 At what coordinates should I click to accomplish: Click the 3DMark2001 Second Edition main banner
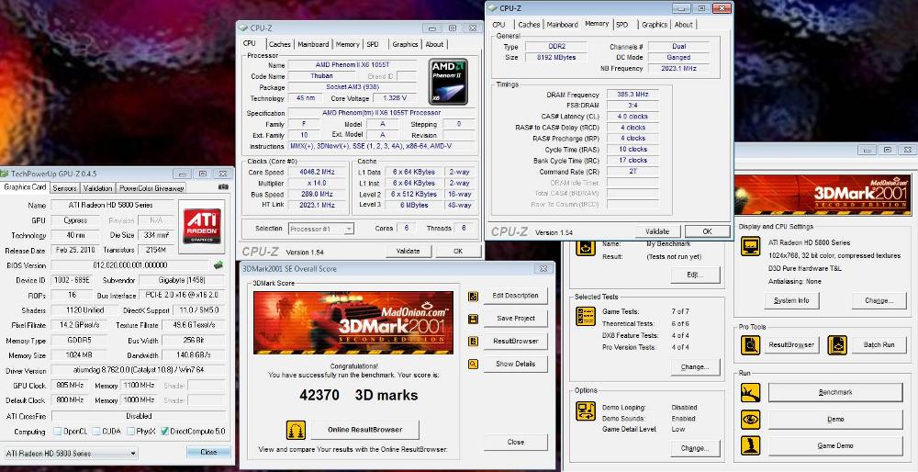click(x=823, y=195)
